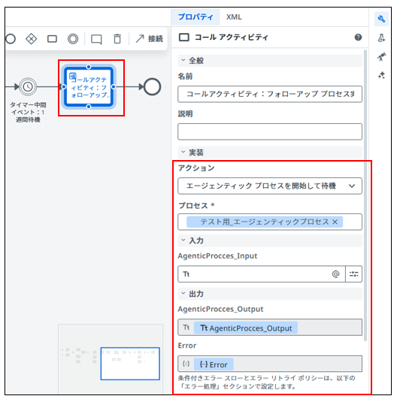Open the wrench properties panel icon
The width and height of the screenshot is (400, 402).
[381, 19]
